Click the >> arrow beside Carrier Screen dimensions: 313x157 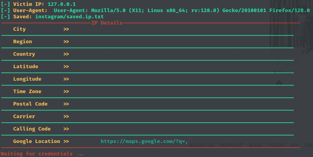coord(66,116)
